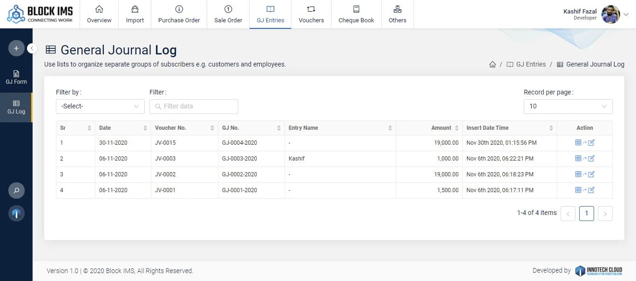The image size is (636, 281).
Task: Click GJ Entries breadcrumb link
Action: pos(530,65)
